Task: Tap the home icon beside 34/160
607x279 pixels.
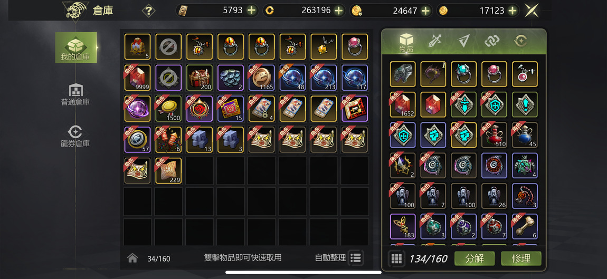Action: click(132, 258)
